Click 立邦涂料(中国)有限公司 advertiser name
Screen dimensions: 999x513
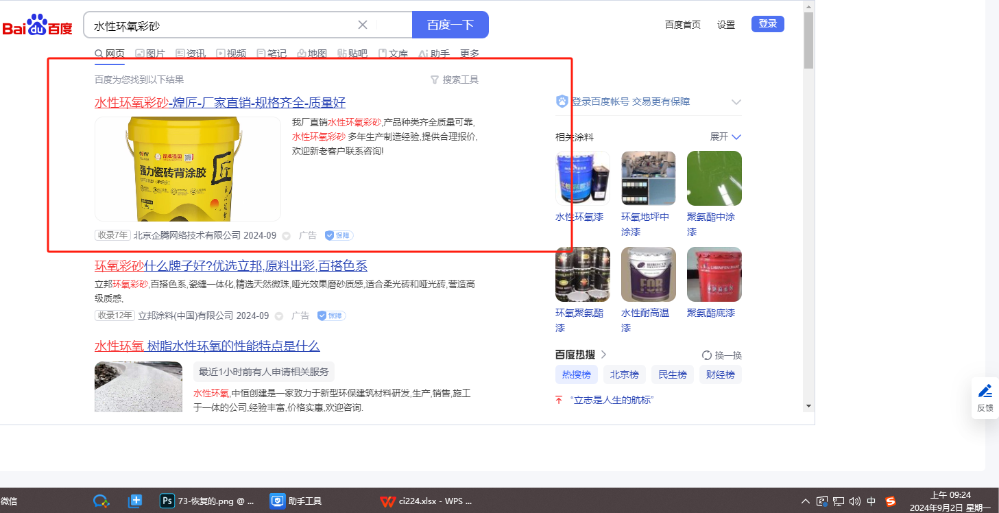point(186,315)
